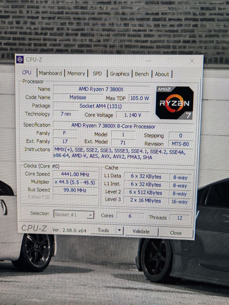The height and width of the screenshot is (305, 229).
Task: Click the Tools button
Action: click(103, 230)
